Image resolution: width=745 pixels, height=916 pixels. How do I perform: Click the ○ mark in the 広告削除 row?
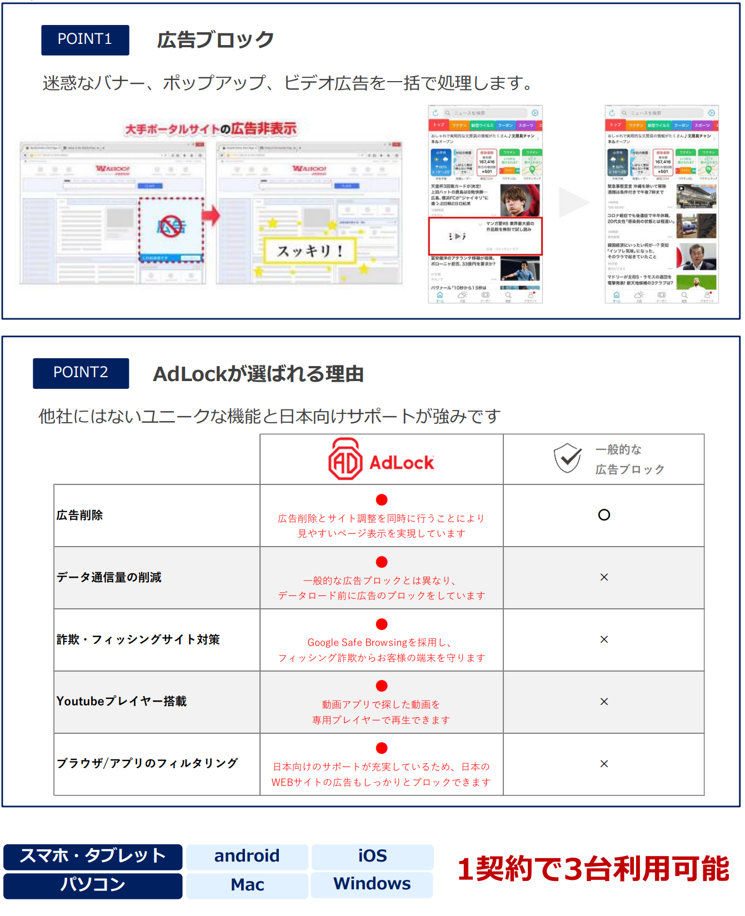tap(604, 515)
